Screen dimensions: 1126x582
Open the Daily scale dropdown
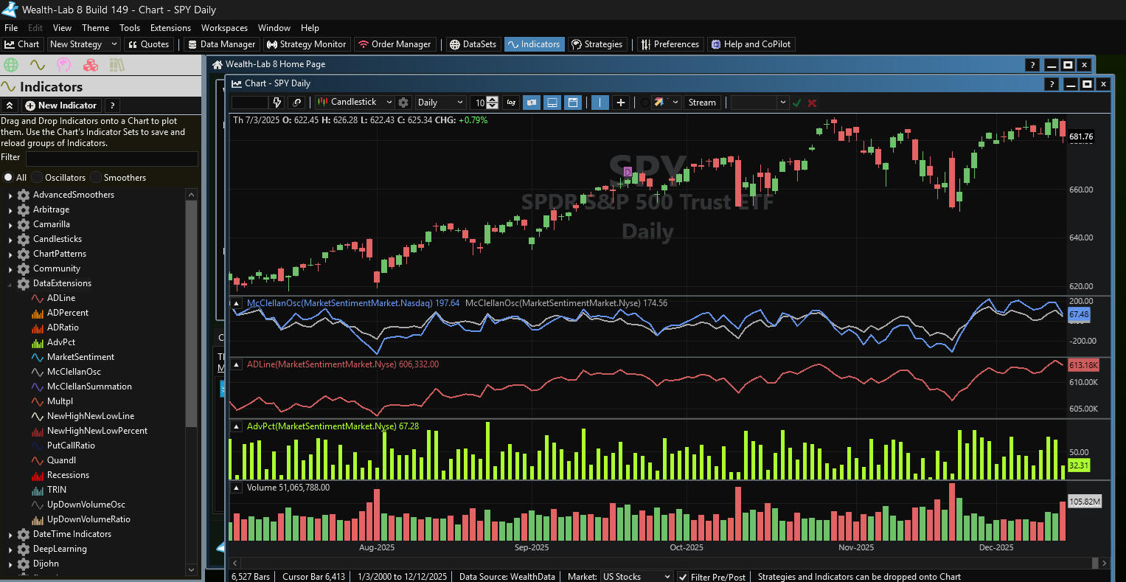(x=440, y=103)
